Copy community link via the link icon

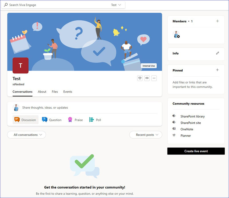(x=147, y=78)
